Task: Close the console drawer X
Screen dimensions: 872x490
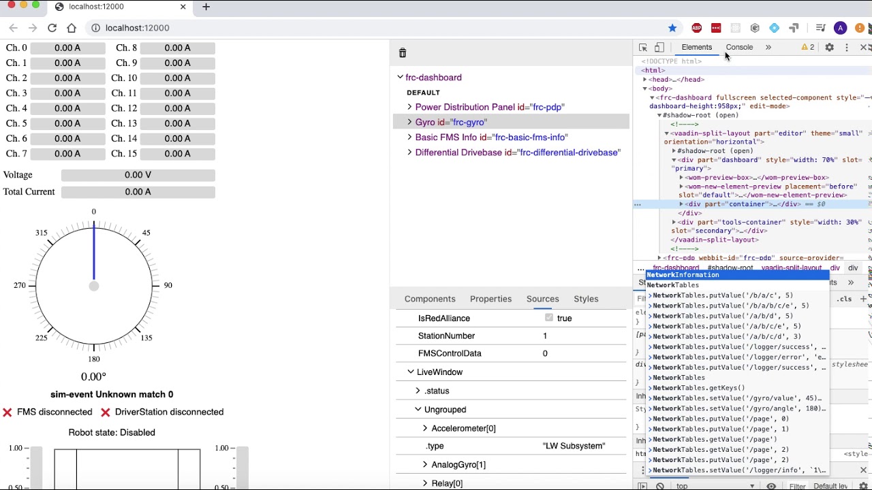Action: coord(863,470)
